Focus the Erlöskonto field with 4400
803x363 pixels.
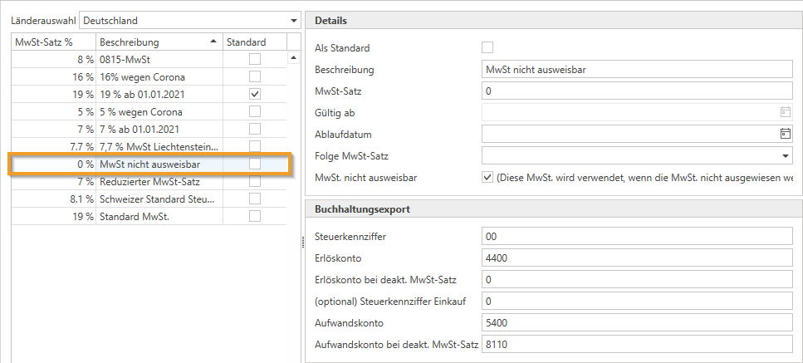point(635,258)
